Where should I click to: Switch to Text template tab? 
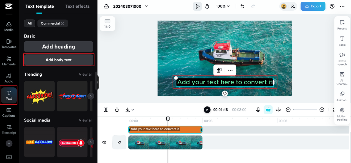(x=39, y=6)
